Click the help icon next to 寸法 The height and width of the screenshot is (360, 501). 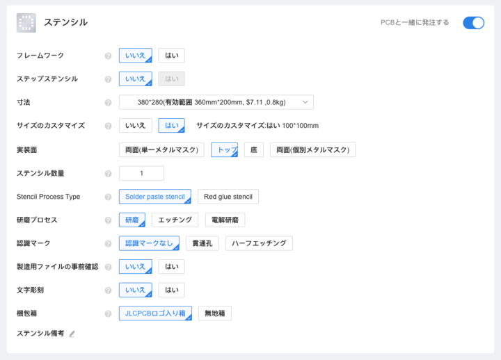click(x=108, y=103)
